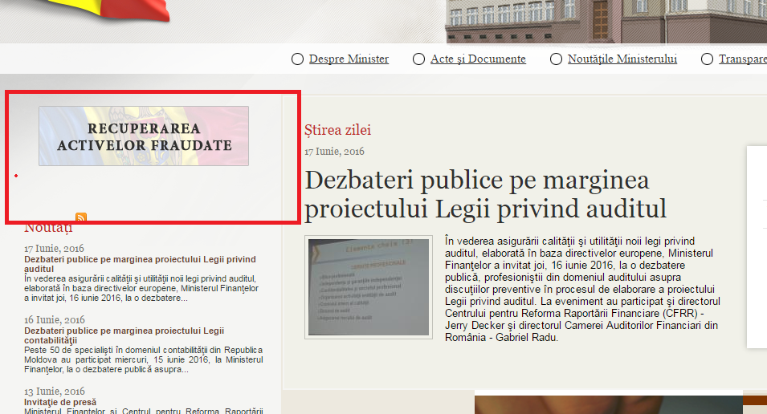The width and height of the screenshot is (767, 414).
Task: Click the Știrea zilei section label
Action: pyautogui.click(x=337, y=130)
